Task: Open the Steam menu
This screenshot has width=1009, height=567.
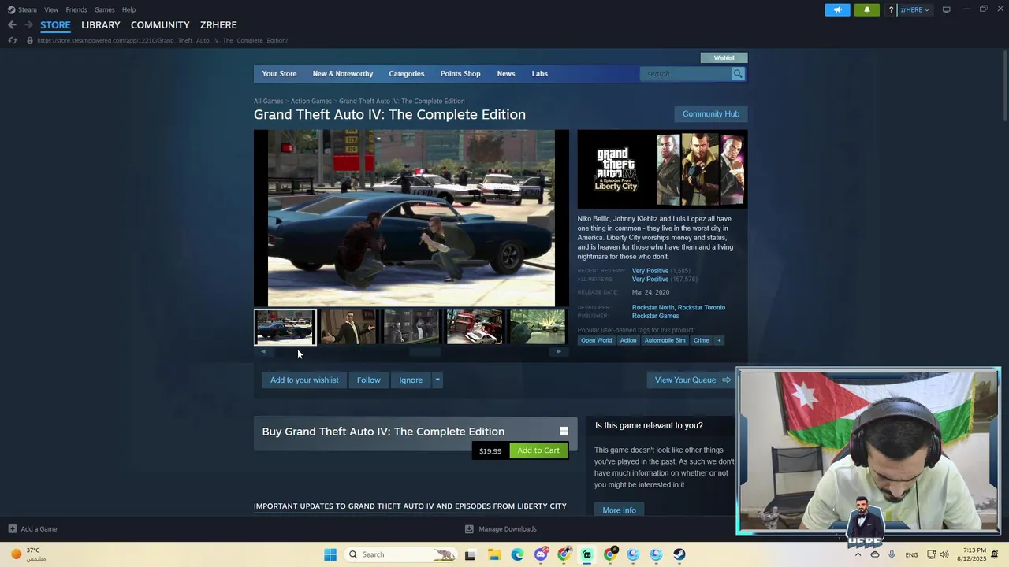Action: [x=22, y=9]
